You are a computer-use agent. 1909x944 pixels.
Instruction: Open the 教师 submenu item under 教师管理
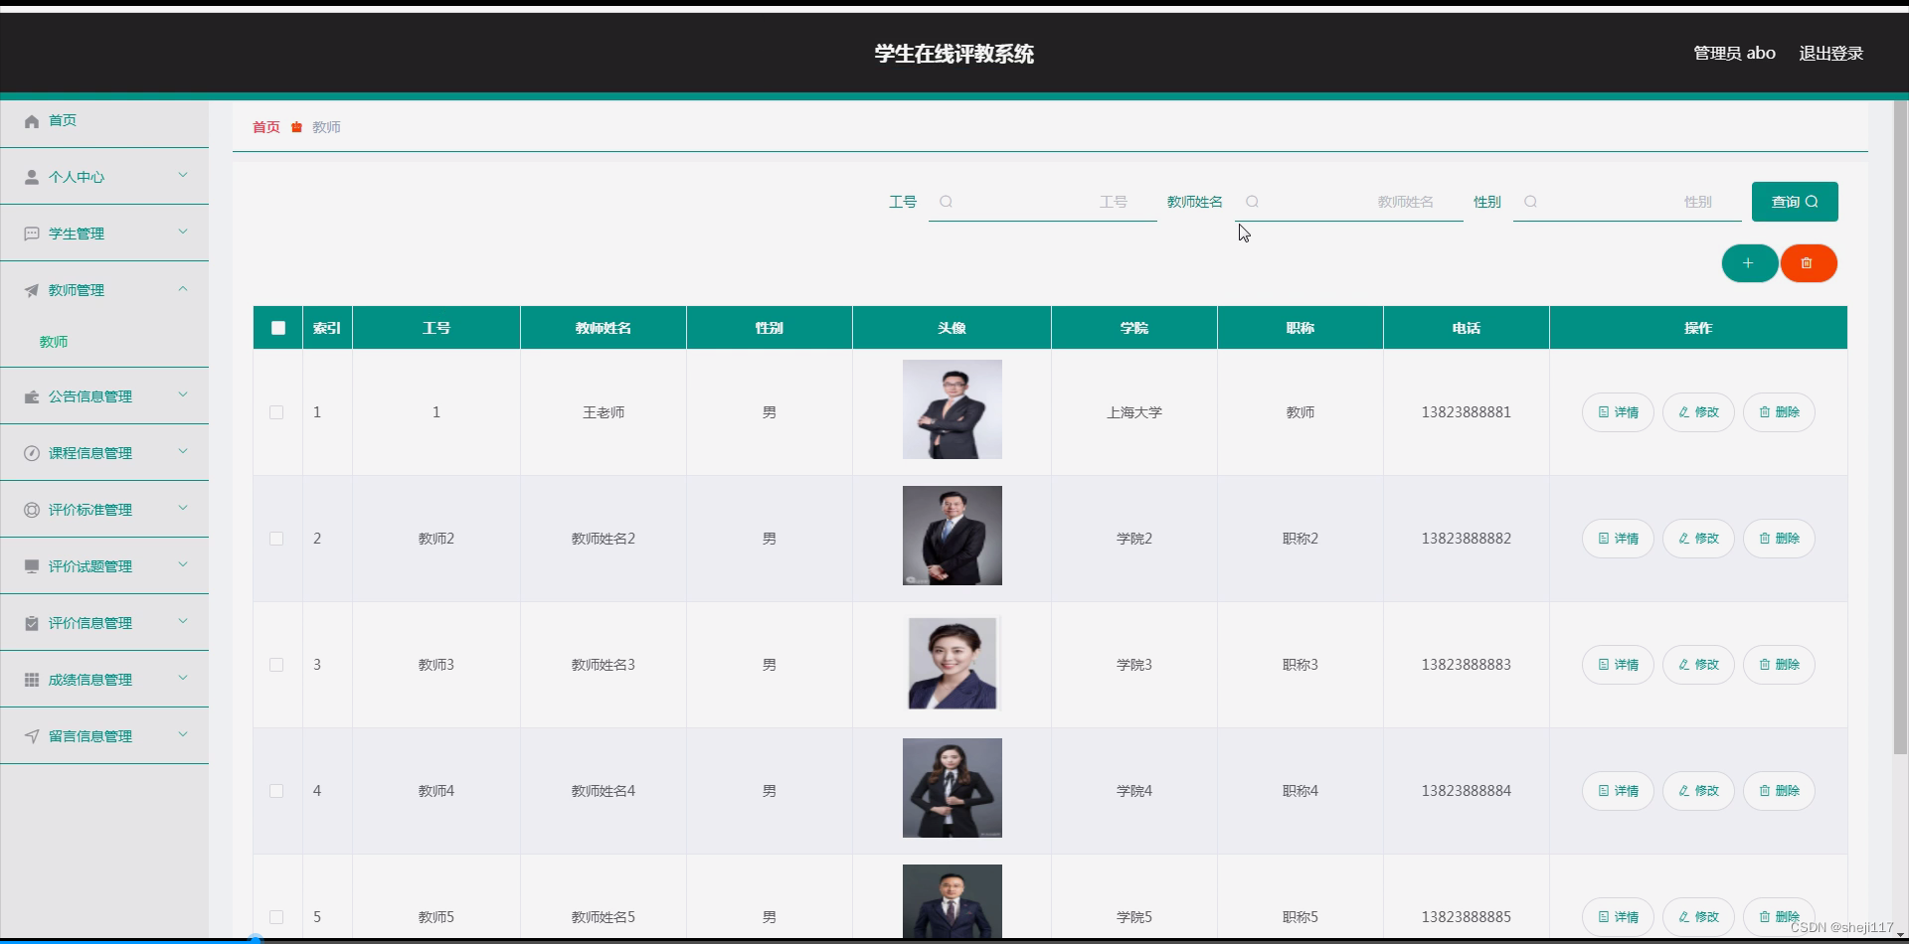[54, 341]
